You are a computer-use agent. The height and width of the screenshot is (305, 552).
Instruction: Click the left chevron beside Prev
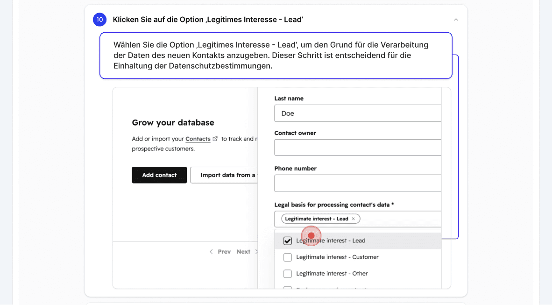pyautogui.click(x=211, y=251)
